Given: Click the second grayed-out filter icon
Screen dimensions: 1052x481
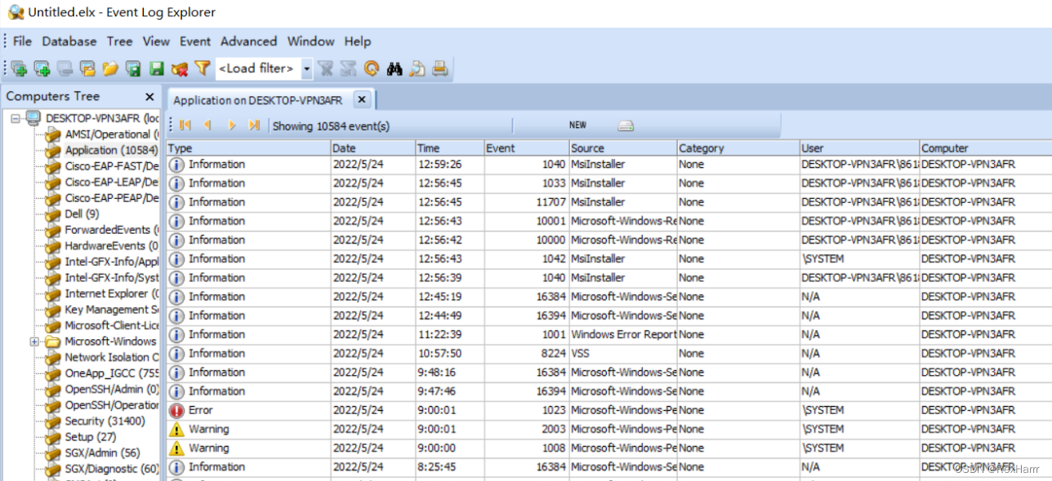Looking at the screenshot, I should (349, 69).
